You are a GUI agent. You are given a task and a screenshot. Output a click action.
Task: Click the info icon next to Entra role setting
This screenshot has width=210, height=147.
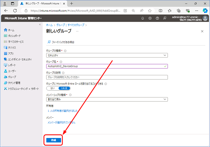pos(106,84)
